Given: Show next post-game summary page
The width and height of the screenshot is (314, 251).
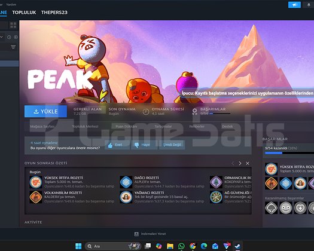Looking at the screenshot, I should pos(240,163).
